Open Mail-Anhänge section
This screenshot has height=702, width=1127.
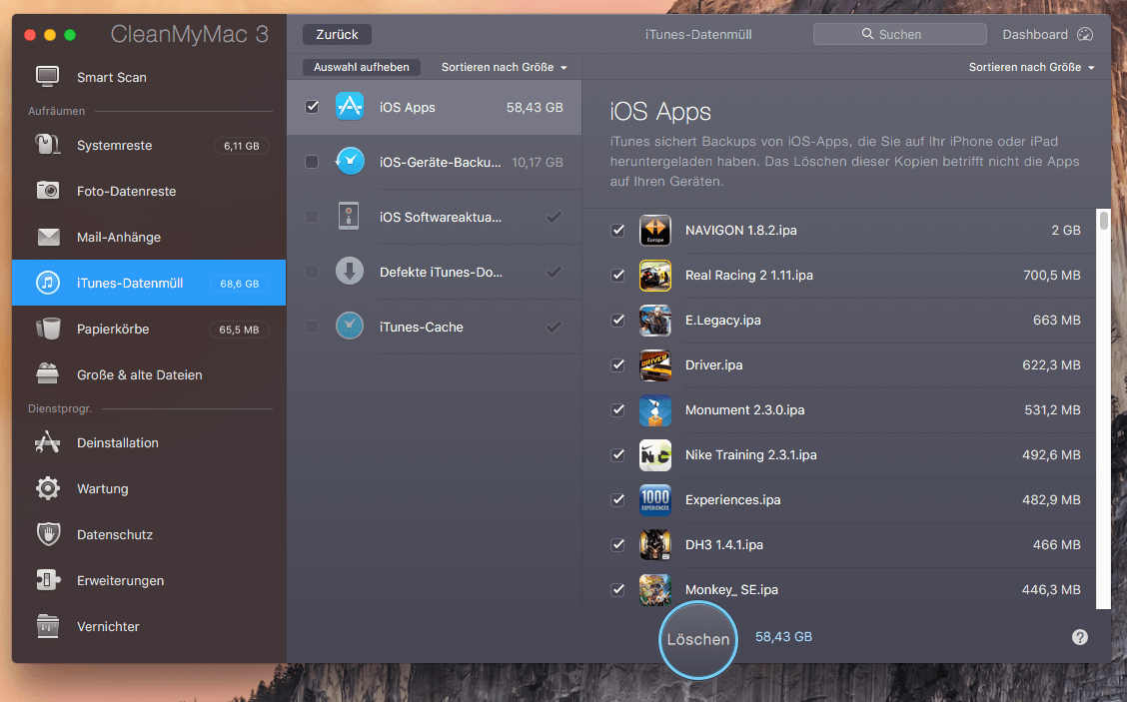click(149, 237)
